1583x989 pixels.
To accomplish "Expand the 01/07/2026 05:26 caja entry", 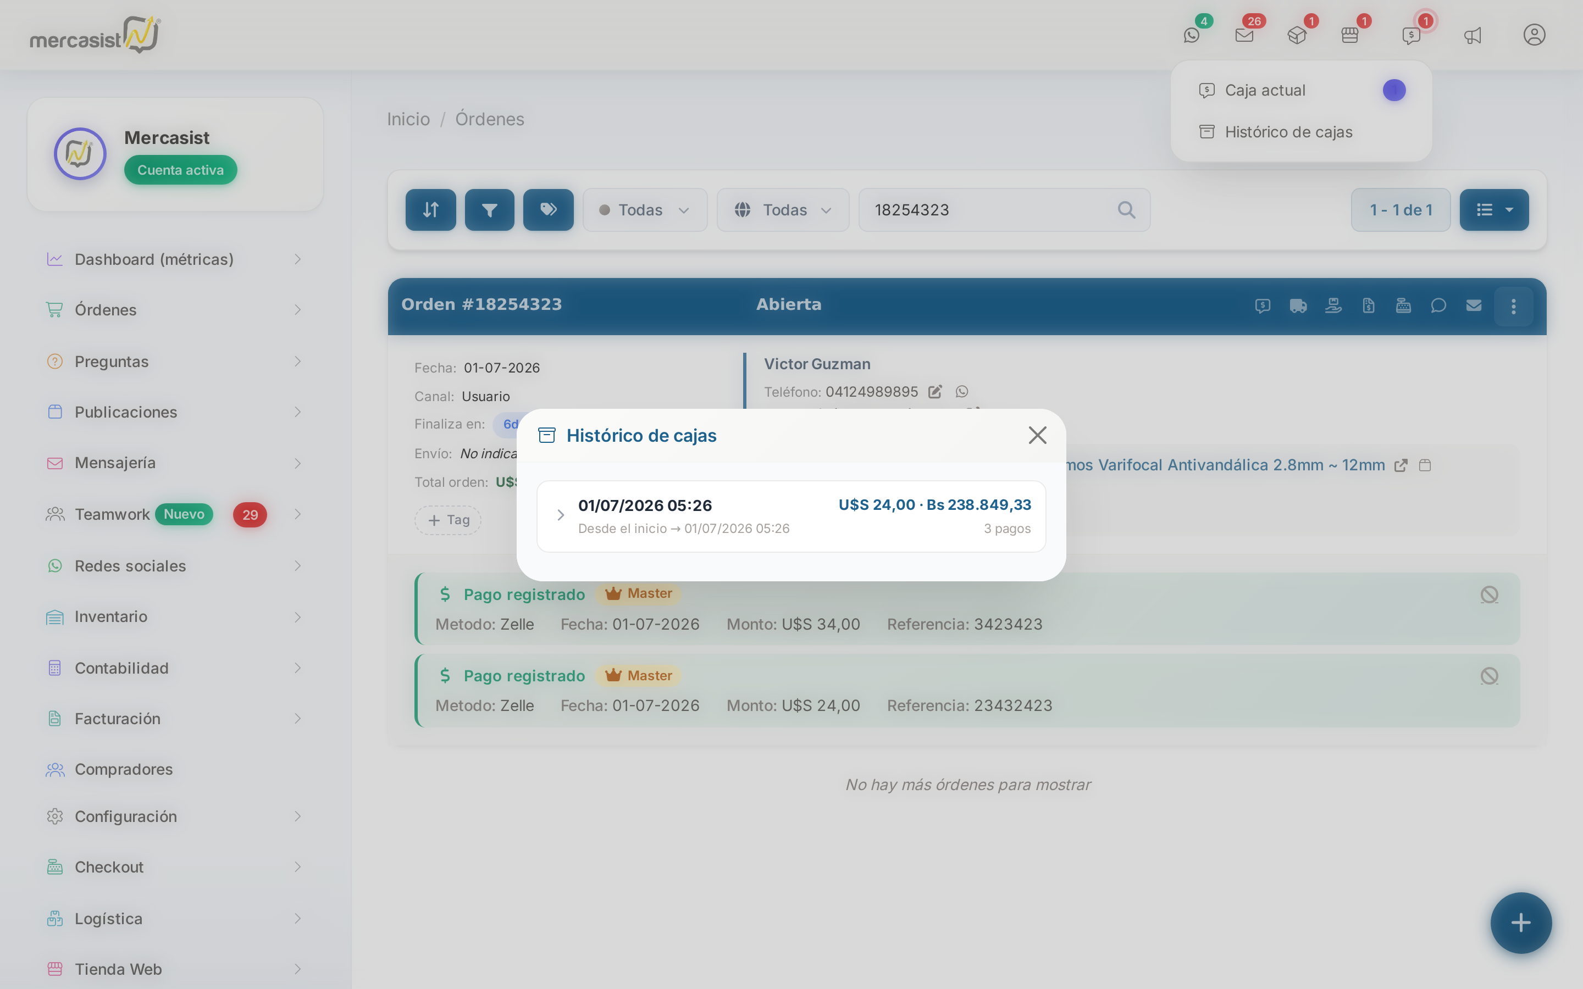I will (791, 516).
